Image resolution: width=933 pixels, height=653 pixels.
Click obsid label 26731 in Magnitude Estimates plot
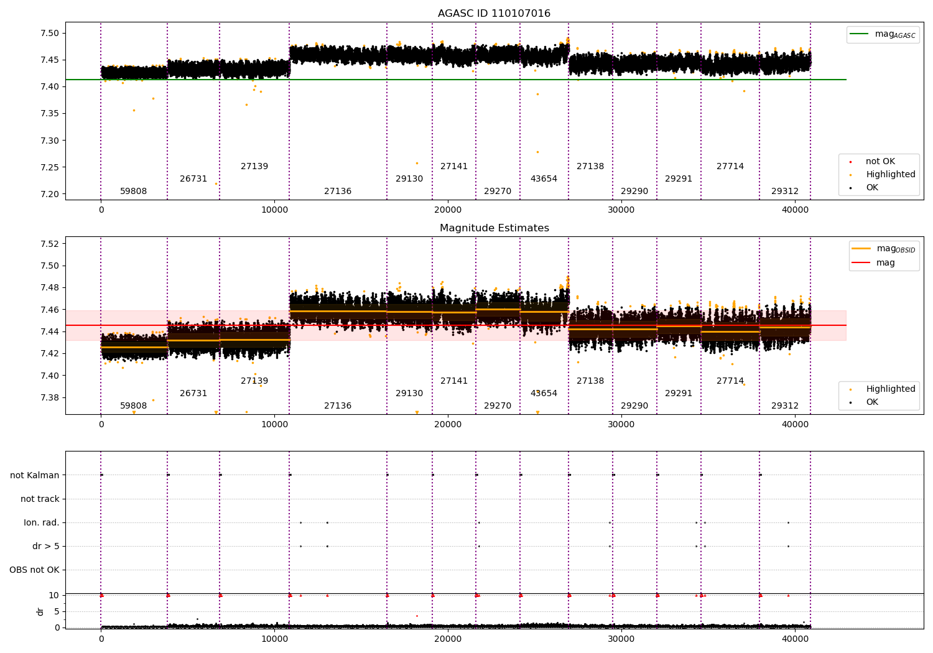pos(193,394)
